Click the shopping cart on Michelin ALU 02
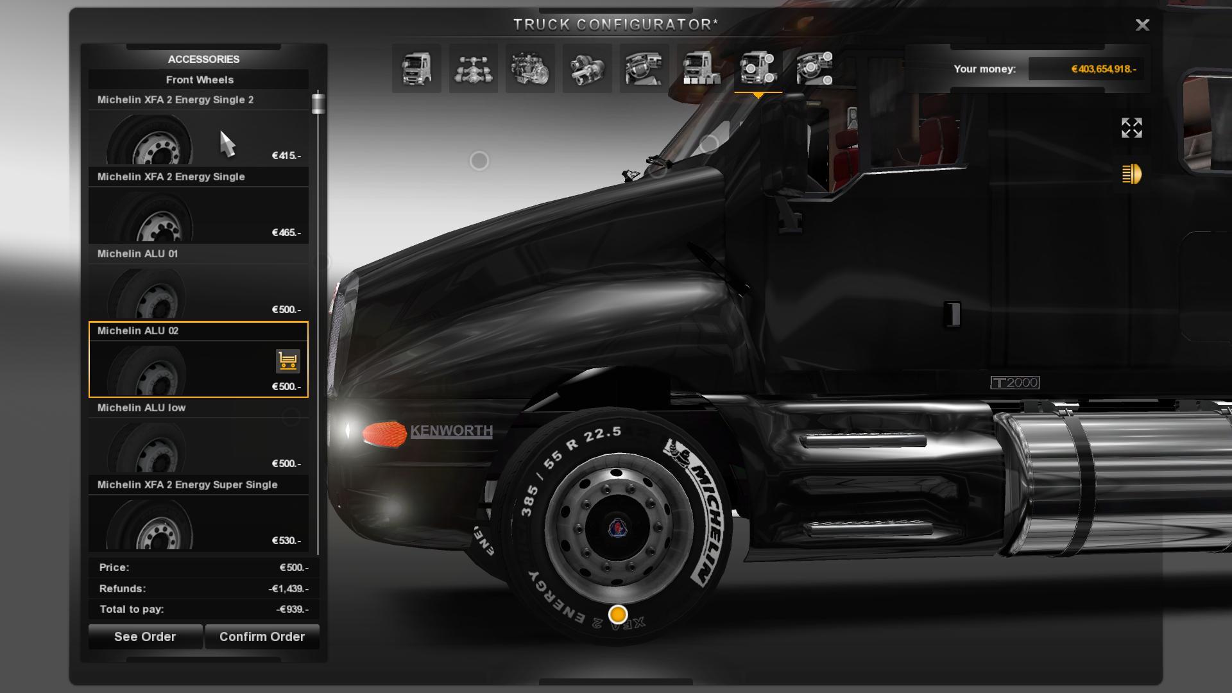 point(288,361)
